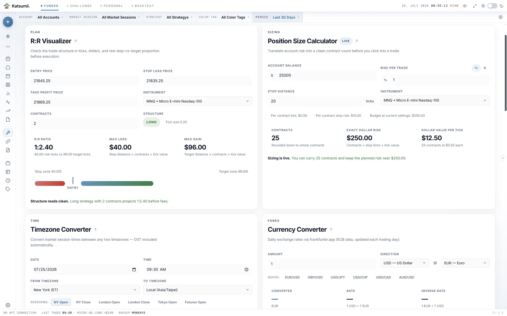Click the price tag icon in sidebar
The height and width of the screenshot is (316, 507).
(x=8, y=189)
